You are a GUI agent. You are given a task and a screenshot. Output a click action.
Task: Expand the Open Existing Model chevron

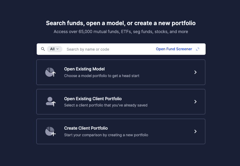coord(195,72)
